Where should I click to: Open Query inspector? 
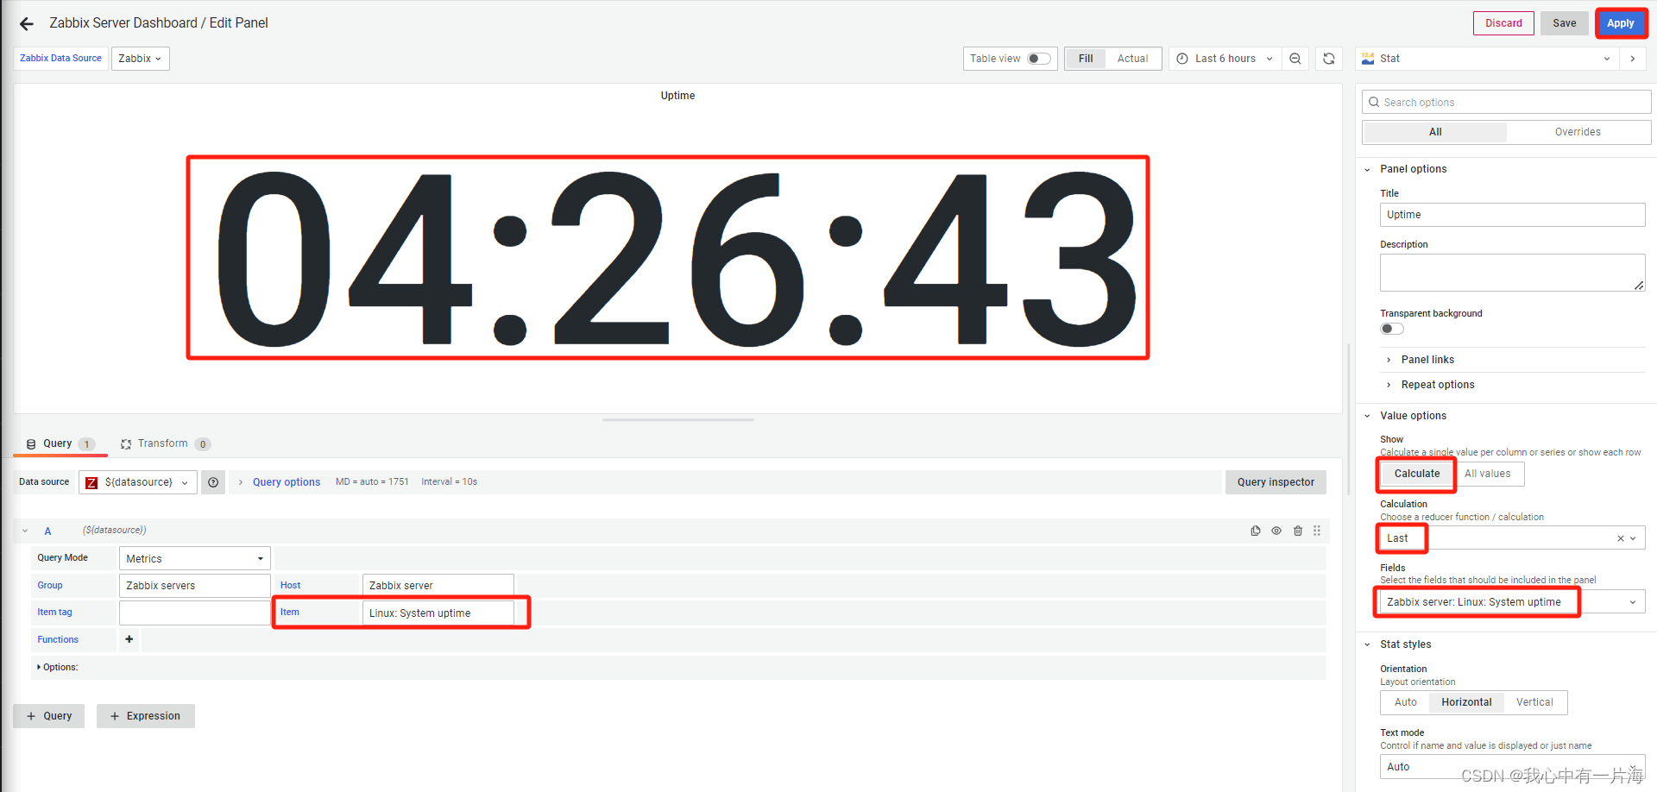coord(1276,482)
